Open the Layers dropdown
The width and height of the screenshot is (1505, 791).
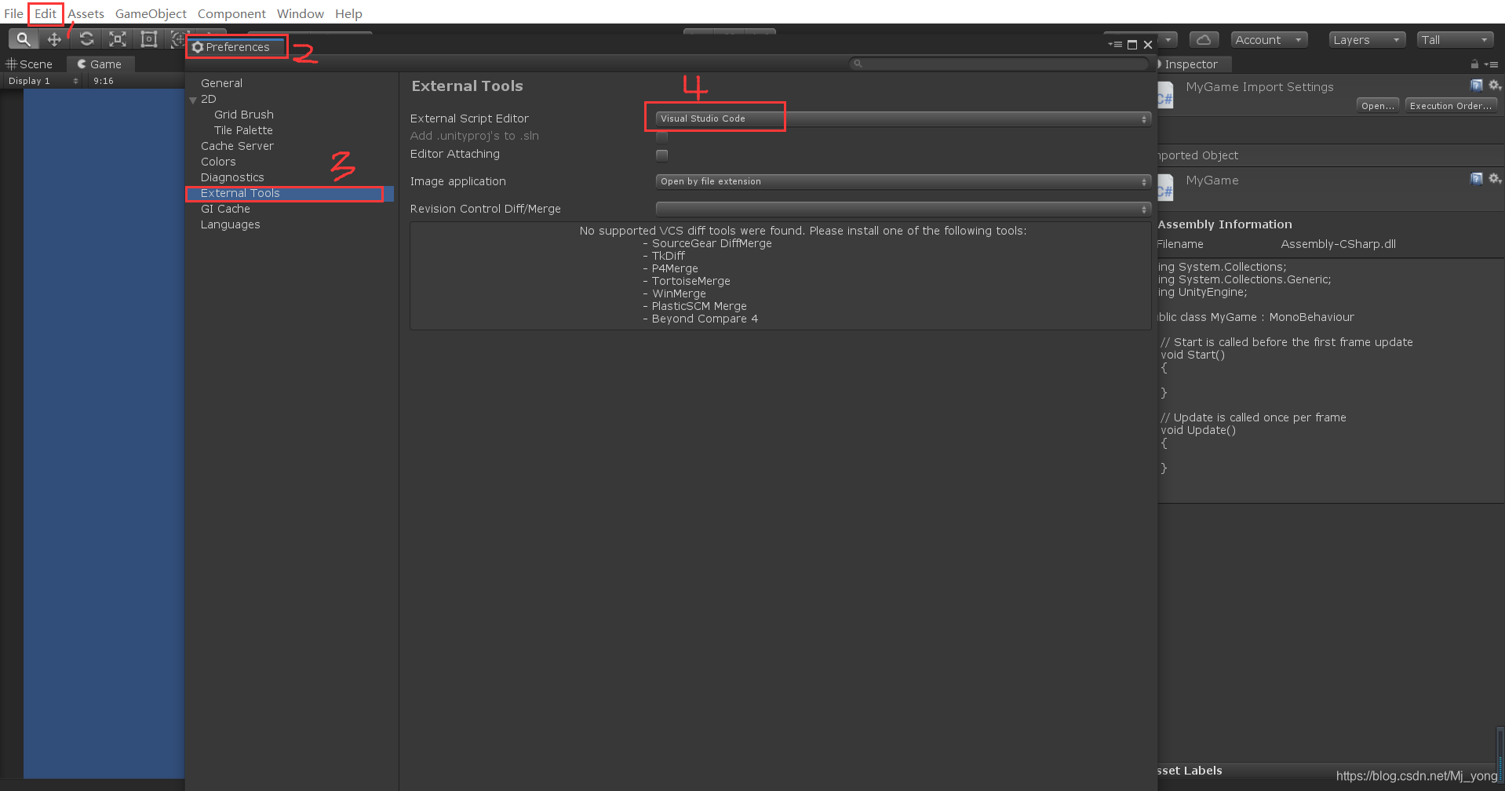click(x=1367, y=40)
